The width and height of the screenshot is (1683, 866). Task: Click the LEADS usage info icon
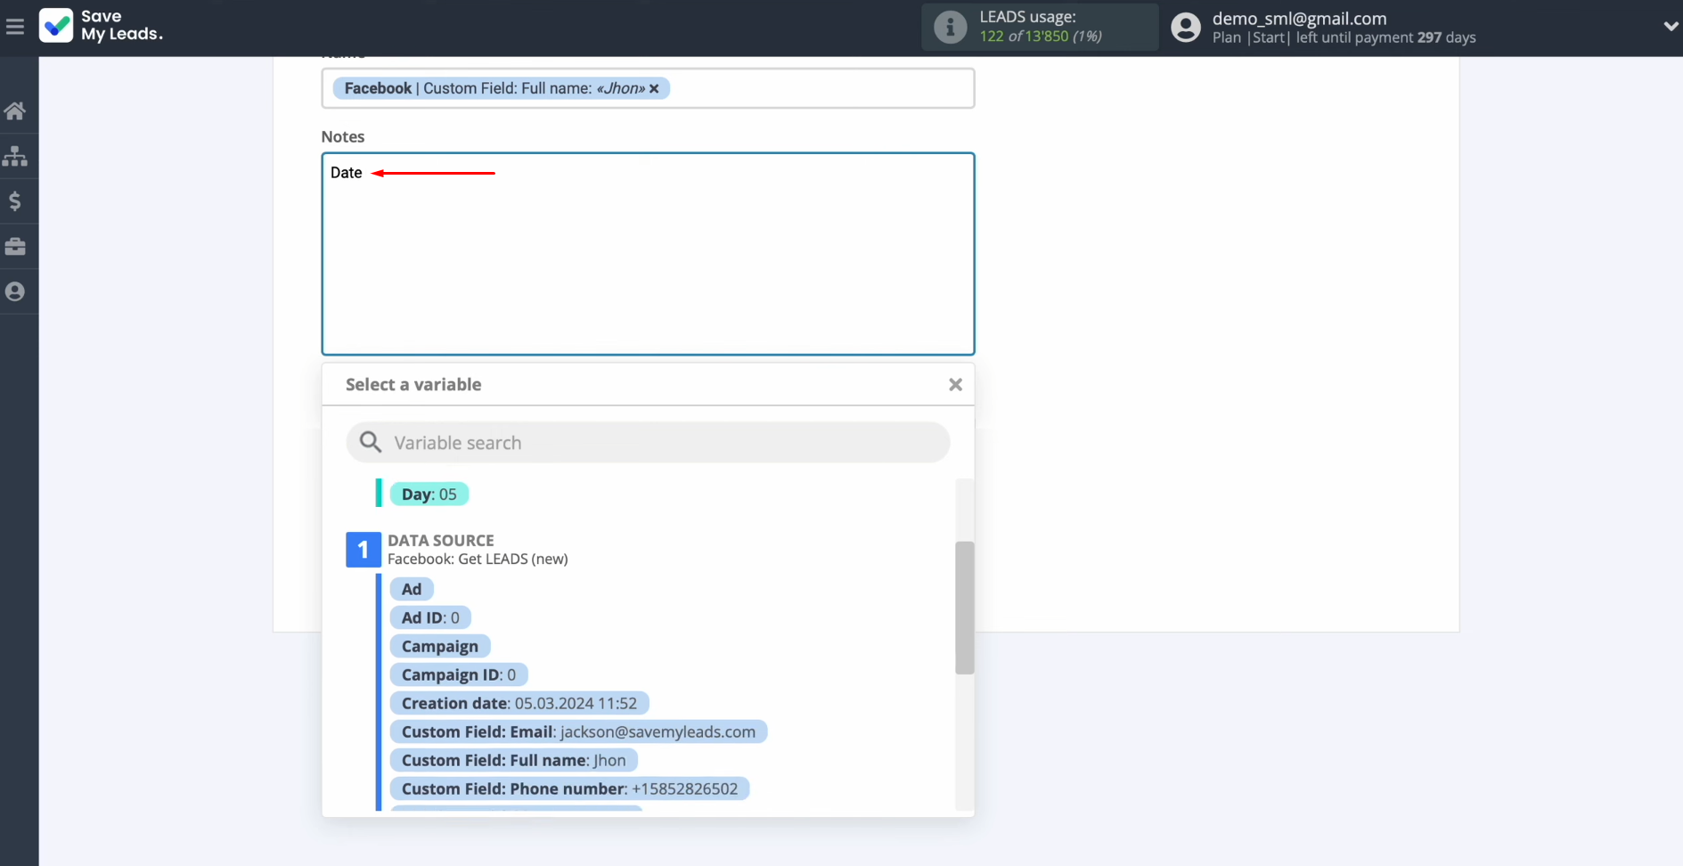coord(950,27)
